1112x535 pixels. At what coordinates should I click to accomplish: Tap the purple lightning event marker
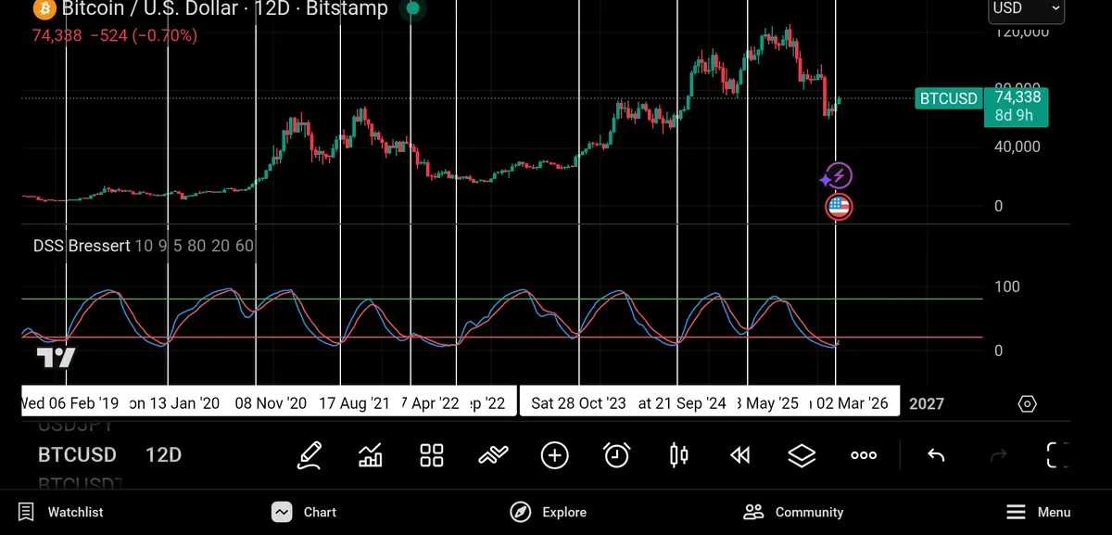click(839, 175)
